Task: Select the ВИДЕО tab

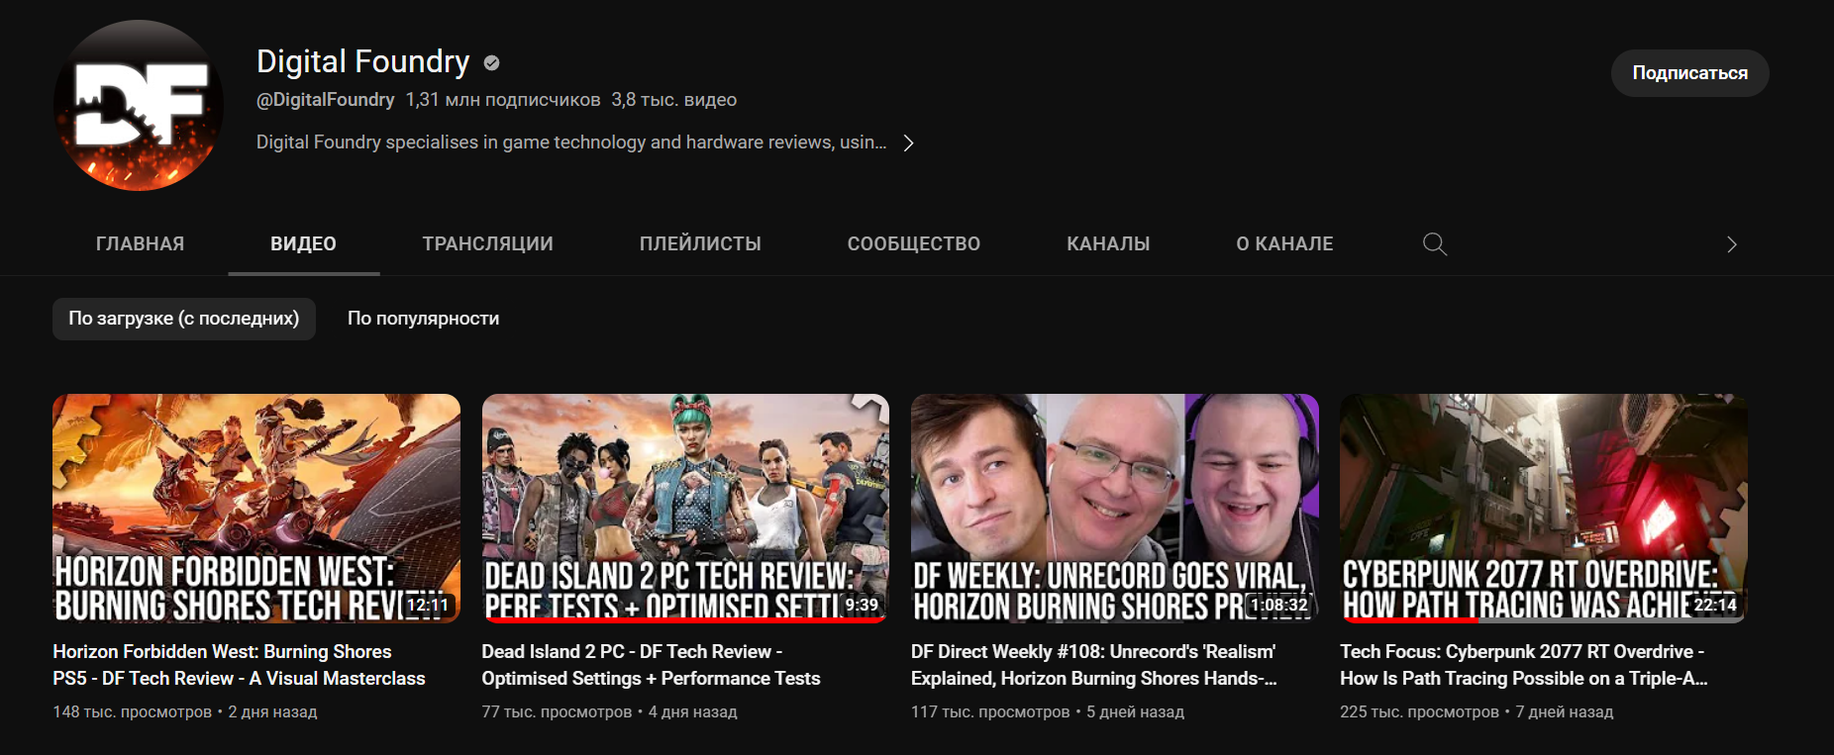Action: pos(303,244)
